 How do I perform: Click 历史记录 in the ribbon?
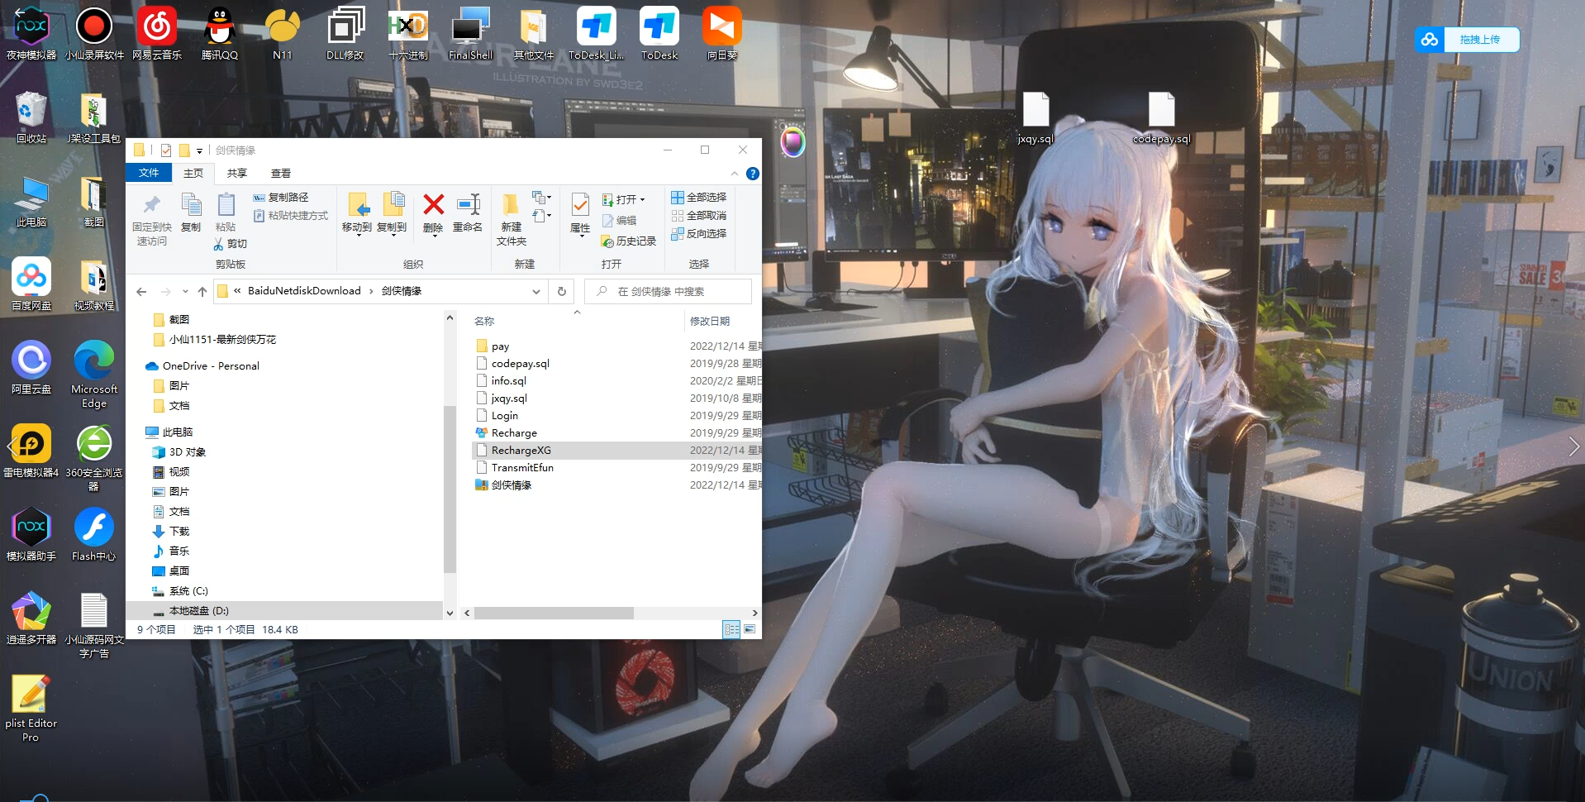coord(629,241)
